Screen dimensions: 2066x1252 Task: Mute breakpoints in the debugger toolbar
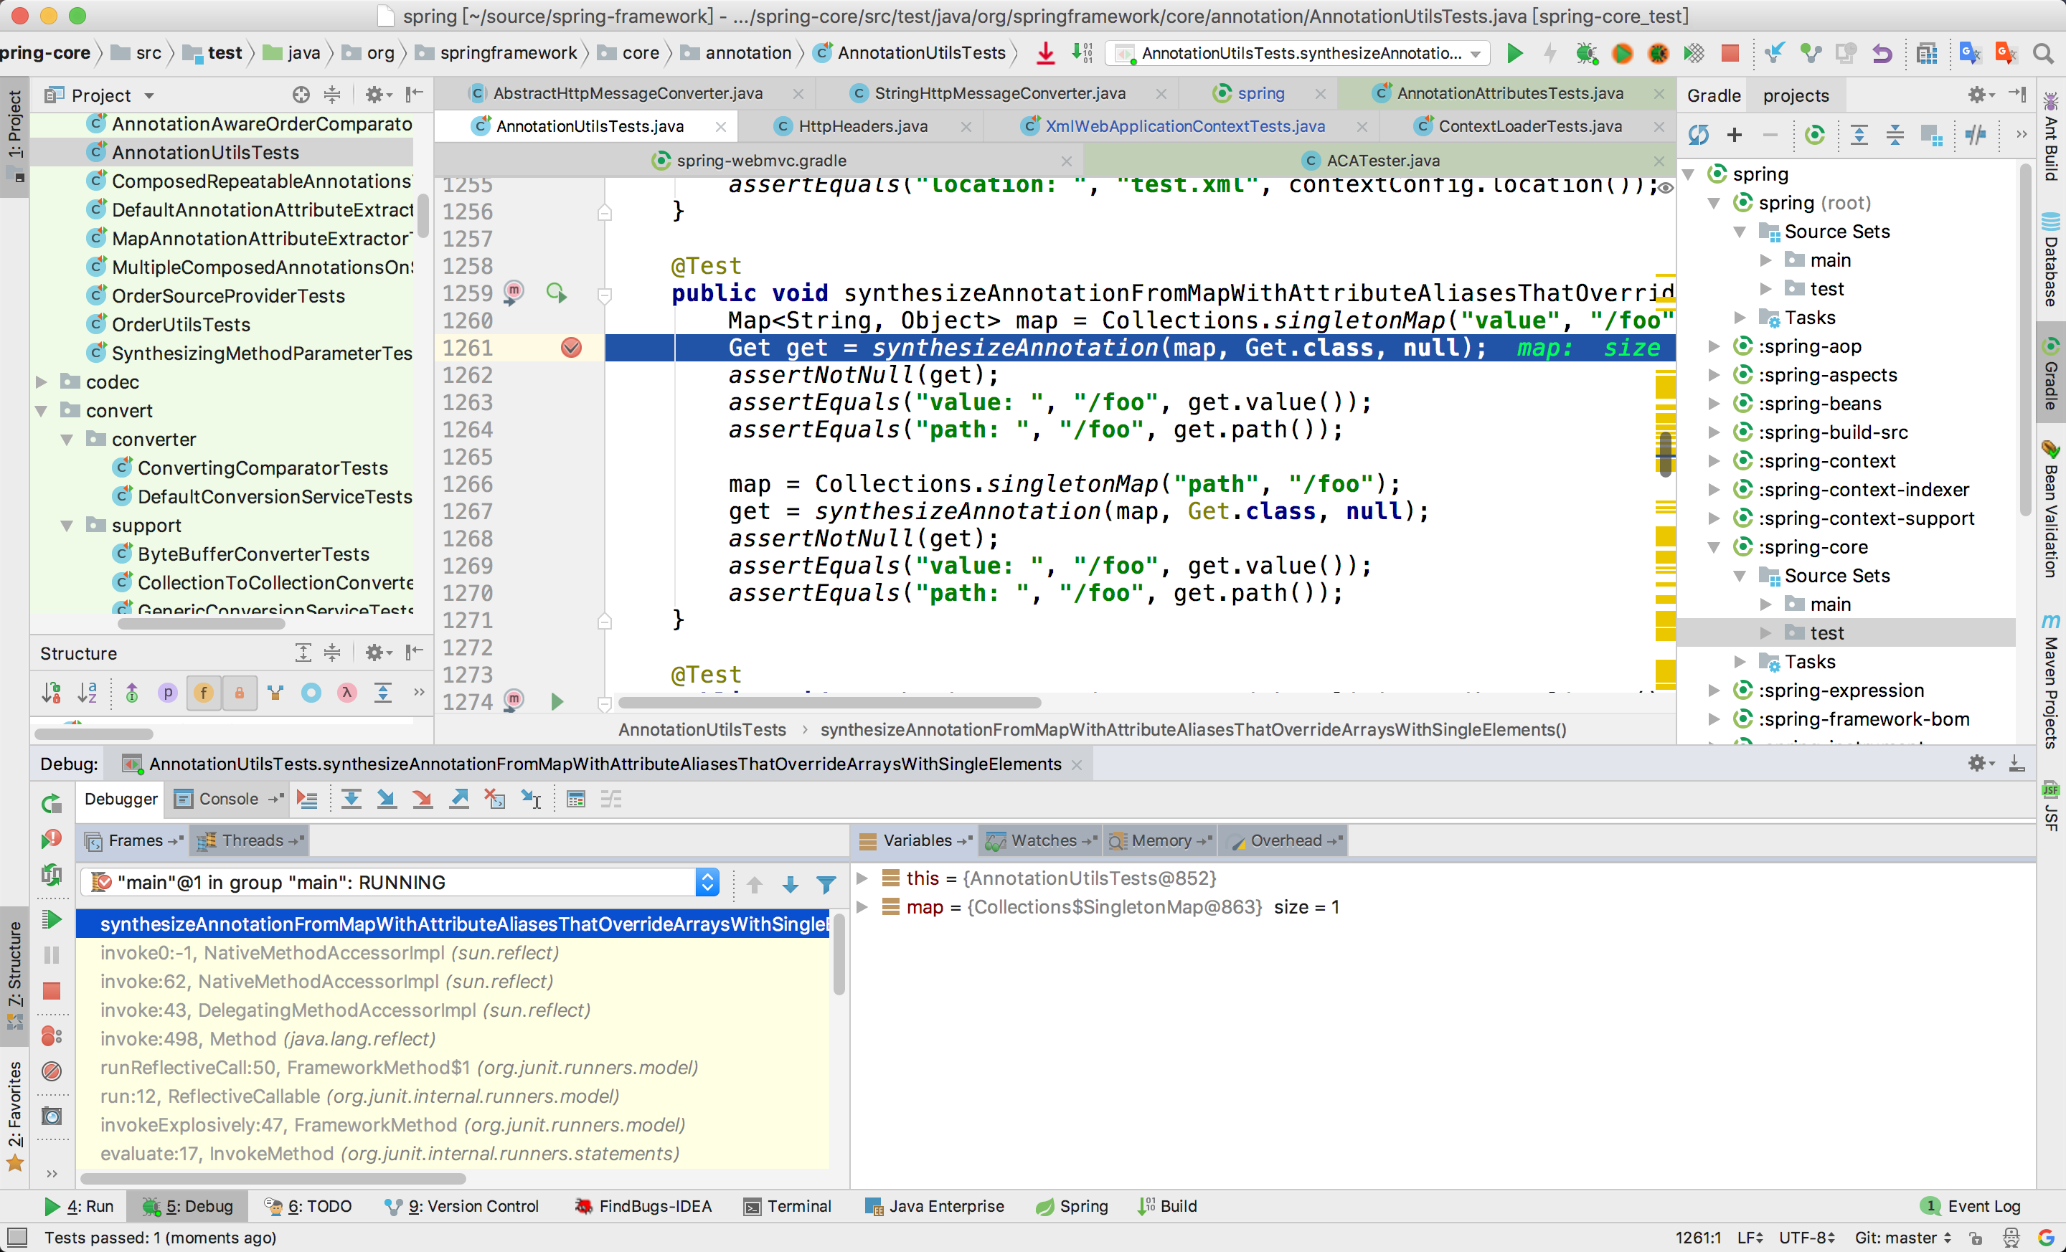pyautogui.click(x=52, y=1071)
